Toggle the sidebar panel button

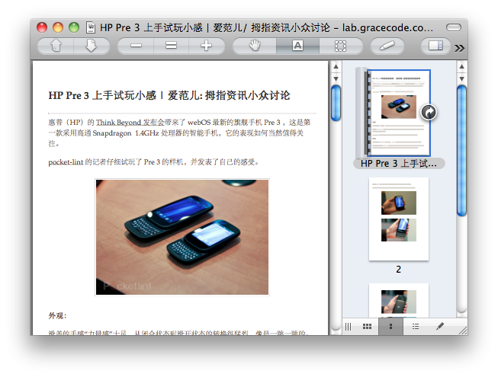(x=435, y=46)
